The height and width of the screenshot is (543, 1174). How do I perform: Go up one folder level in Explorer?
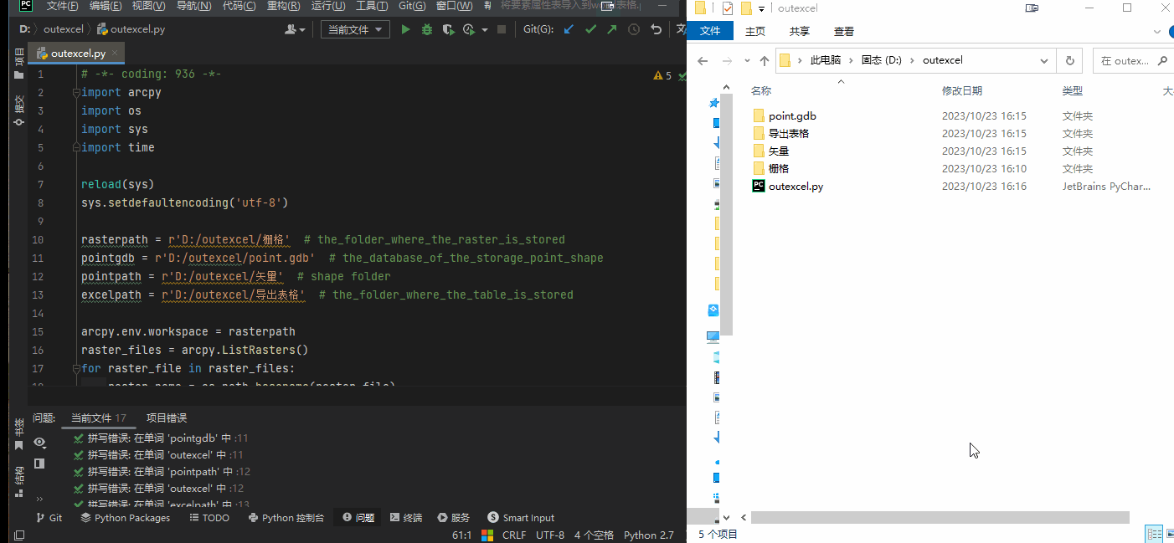point(764,61)
